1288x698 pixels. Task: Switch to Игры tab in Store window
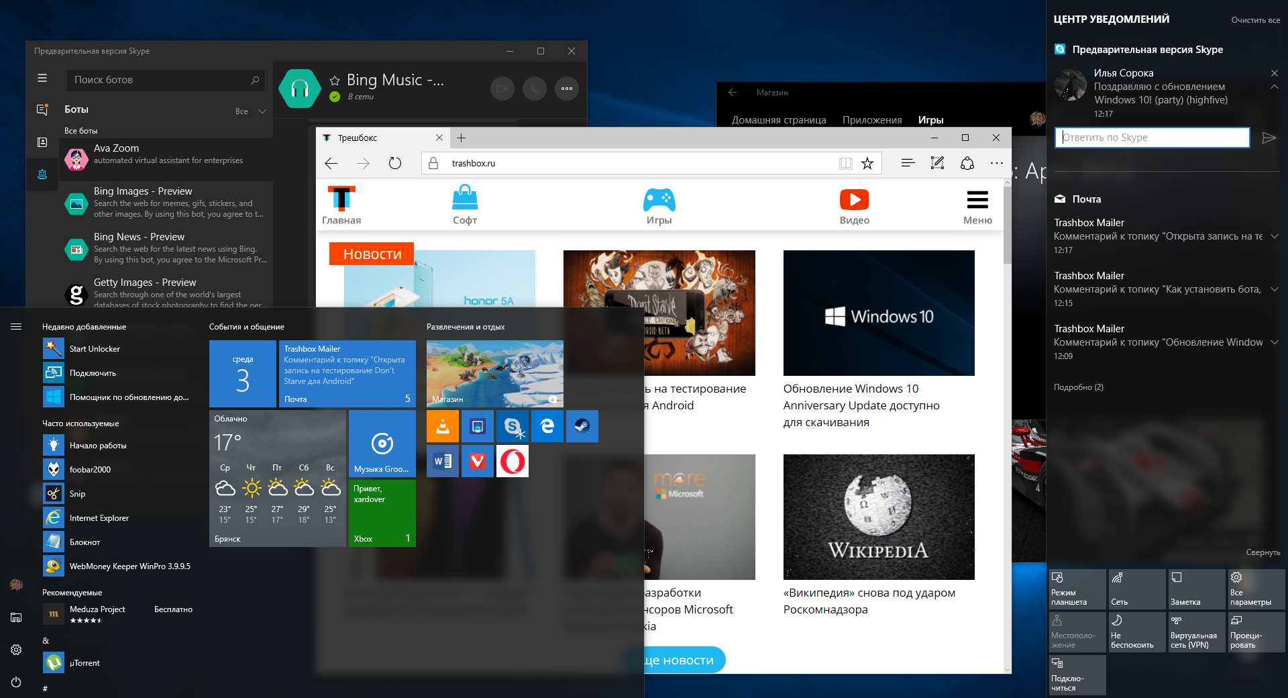pos(931,120)
